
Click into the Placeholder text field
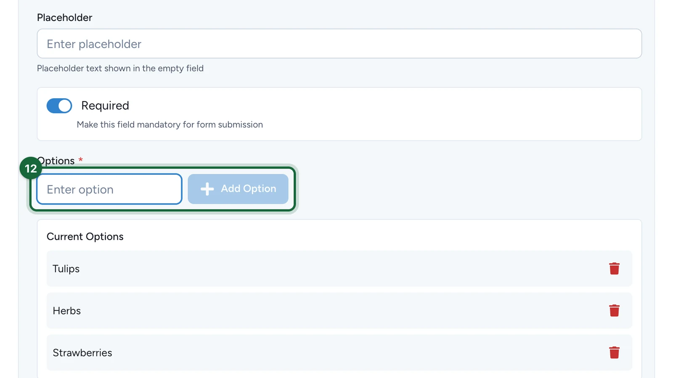pos(339,44)
